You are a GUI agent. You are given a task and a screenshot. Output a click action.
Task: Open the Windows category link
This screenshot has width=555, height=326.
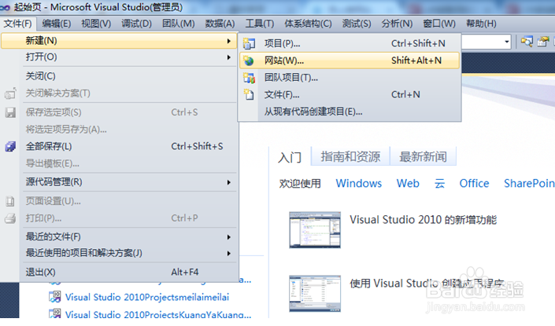point(358,184)
